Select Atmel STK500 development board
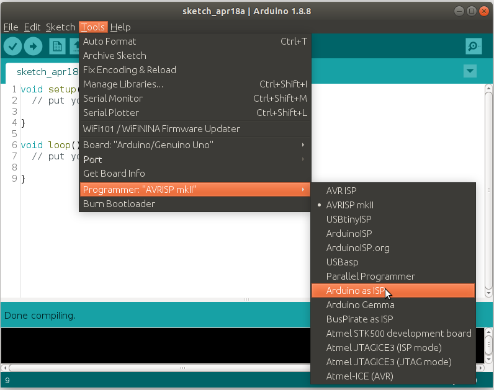The width and height of the screenshot is (494, 390). [x=393, y=334]
